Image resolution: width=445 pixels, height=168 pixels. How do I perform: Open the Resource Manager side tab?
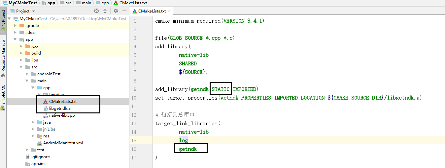click(x=3, y=57)
